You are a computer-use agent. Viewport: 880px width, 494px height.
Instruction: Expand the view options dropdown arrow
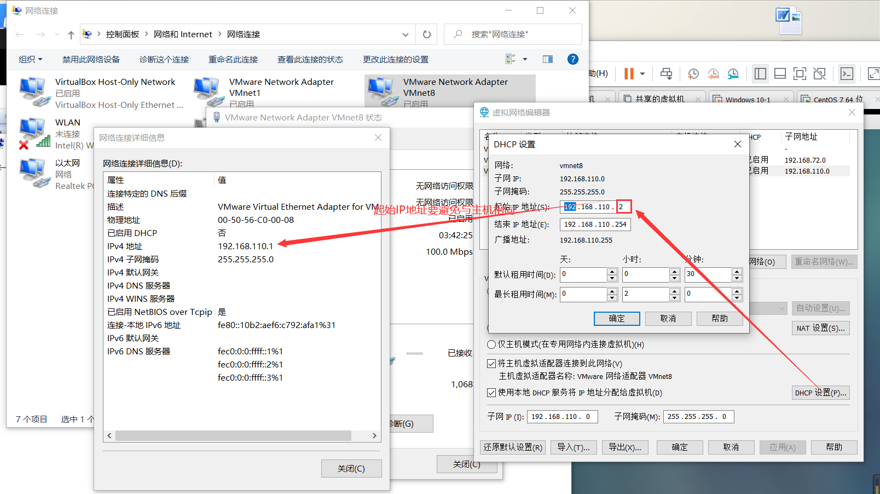coord(525,59)
